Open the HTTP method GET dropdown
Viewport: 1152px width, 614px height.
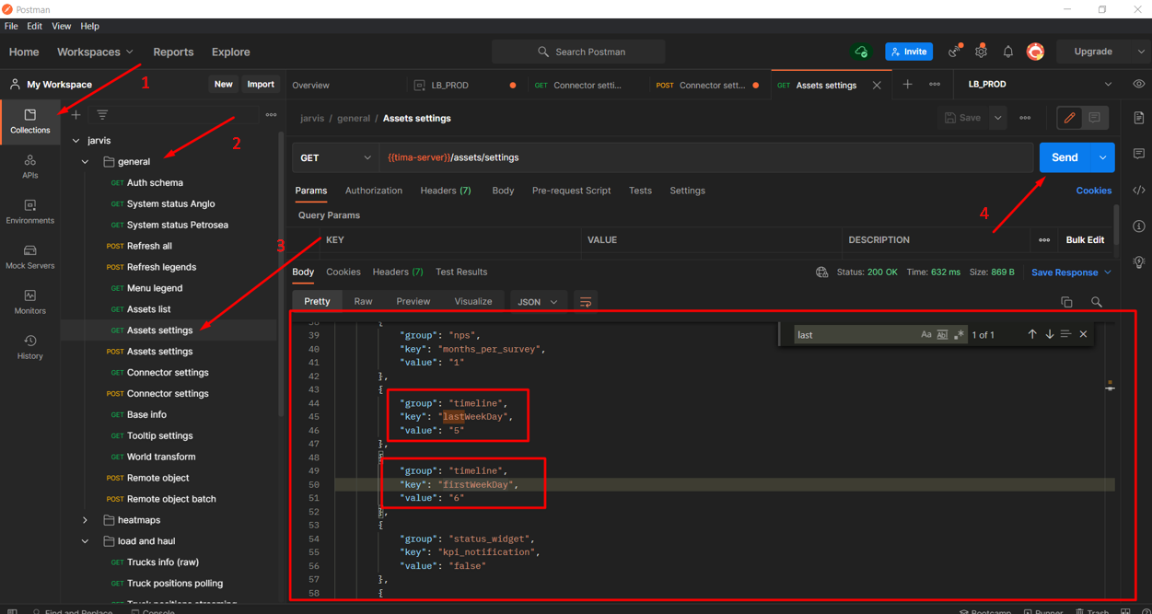click(335, 157)
